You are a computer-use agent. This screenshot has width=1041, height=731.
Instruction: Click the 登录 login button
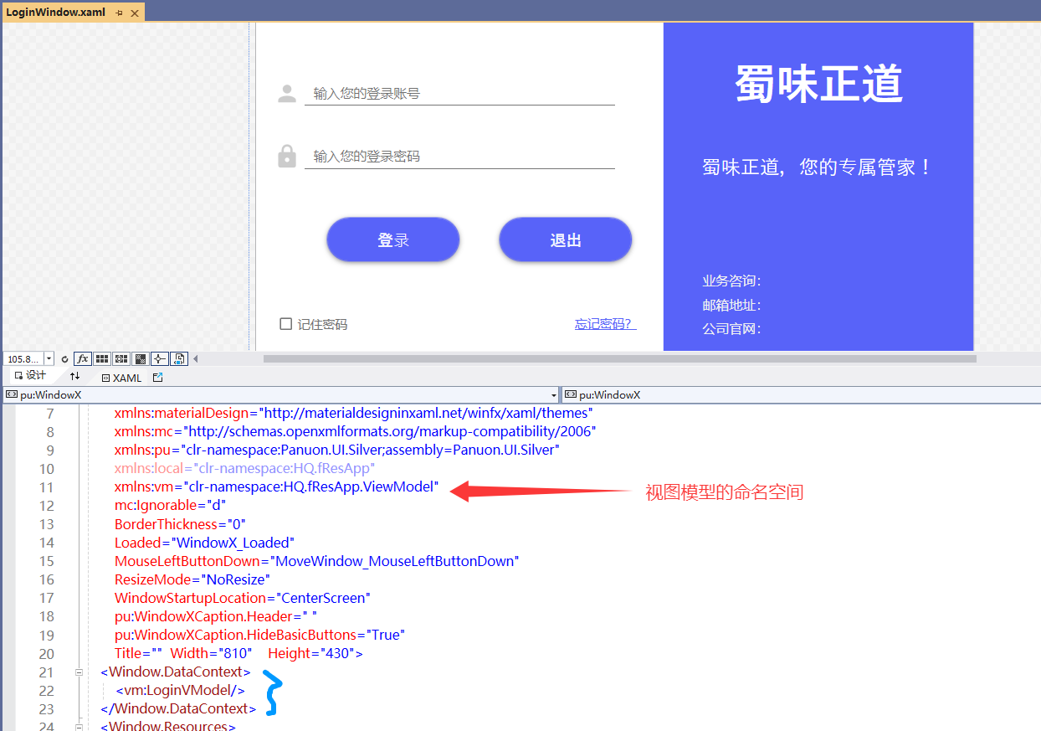coord(393,240)
